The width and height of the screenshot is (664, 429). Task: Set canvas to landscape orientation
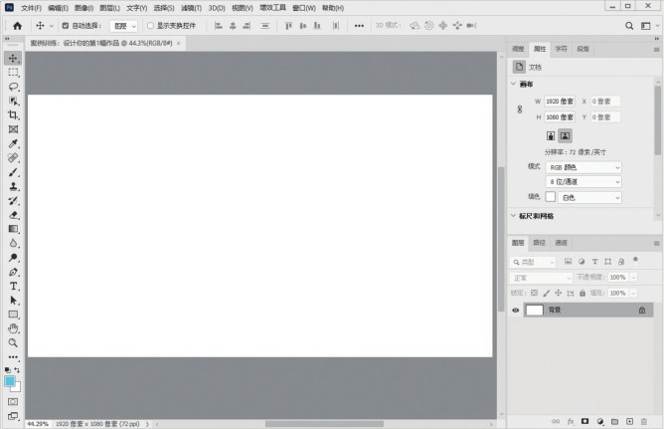[565, 136]
